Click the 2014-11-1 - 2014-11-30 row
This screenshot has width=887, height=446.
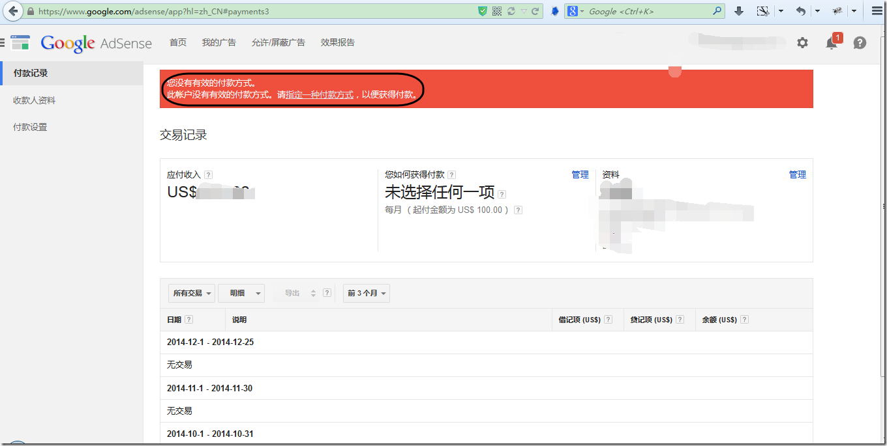[487, 388]
